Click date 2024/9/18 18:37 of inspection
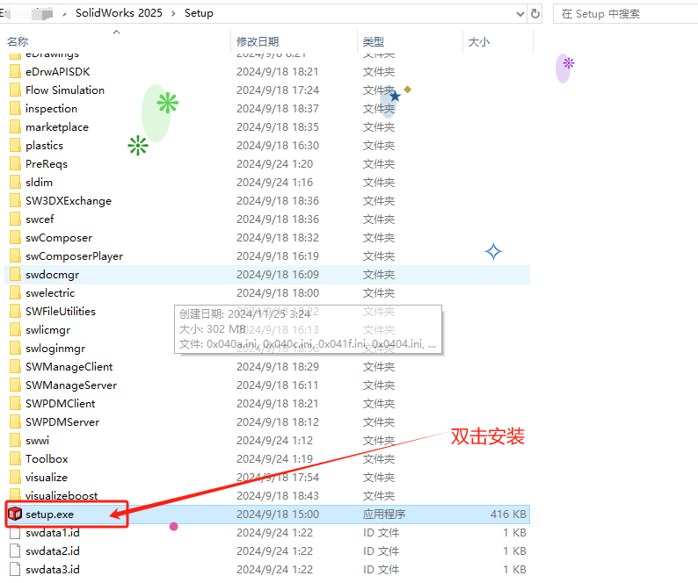This screenshot has height=583, width=698. pyautogui.click(x=278, y=109)
